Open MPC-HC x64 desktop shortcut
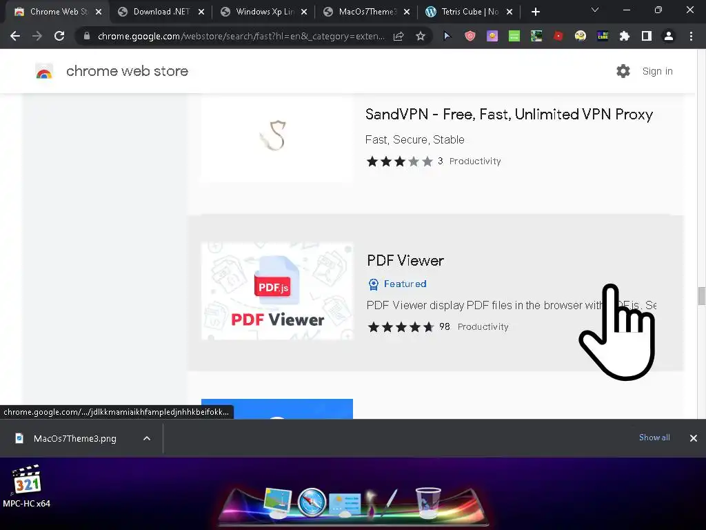 click(x=26, y=487)
